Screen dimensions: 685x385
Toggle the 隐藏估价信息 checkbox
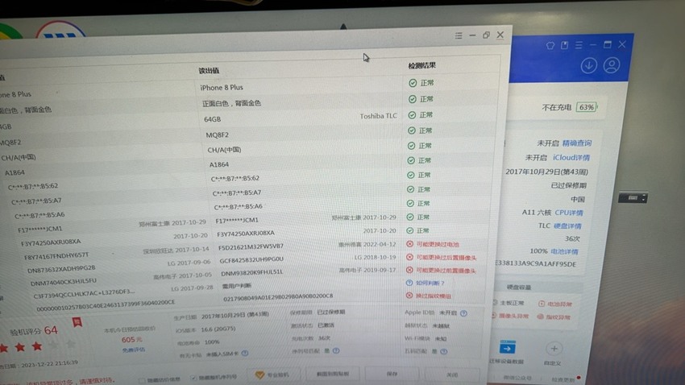click(x=142, y=380)
